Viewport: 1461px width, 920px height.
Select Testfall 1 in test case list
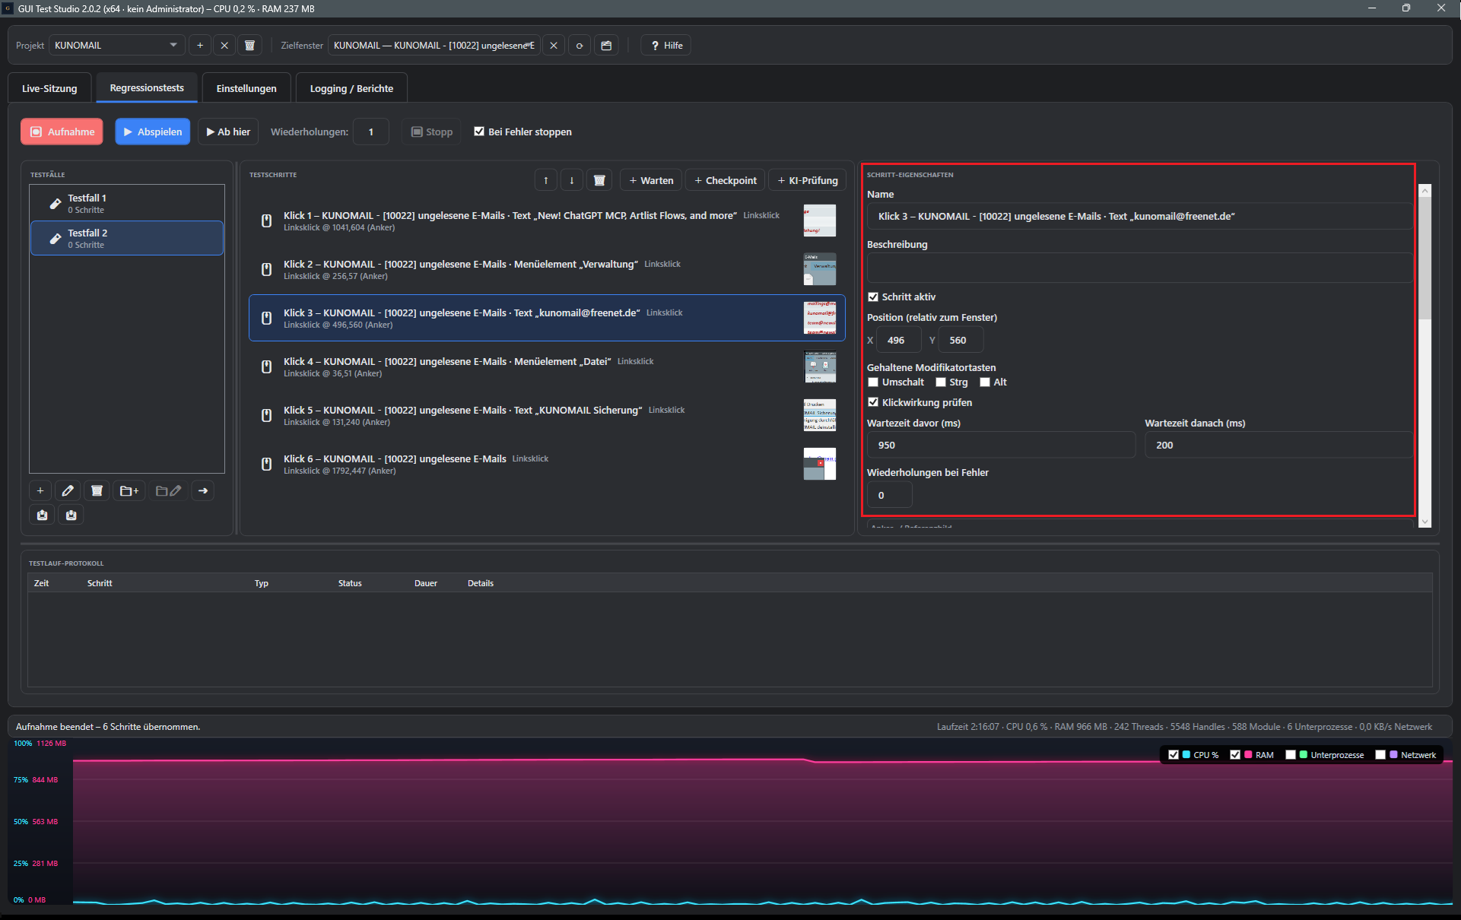click(127, 203)
